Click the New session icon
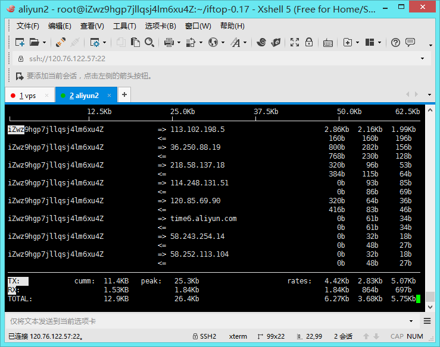 pos(20,43)
